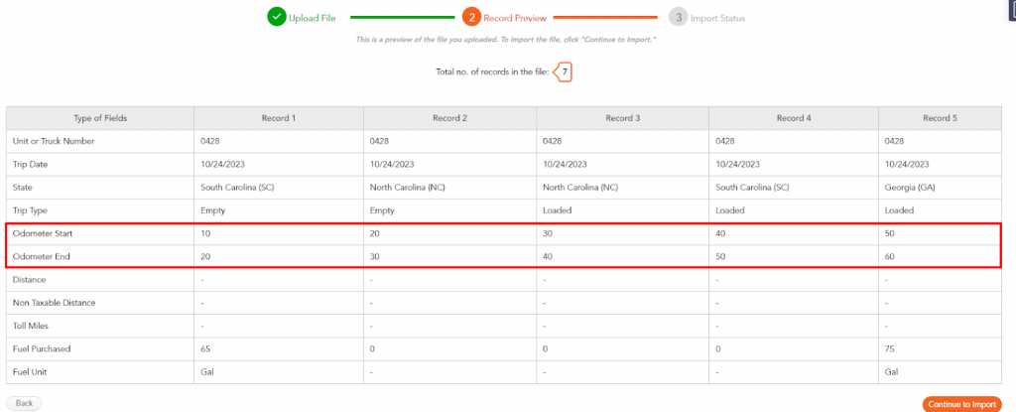Select the Record 1 column header
This screenshot has height=412, width=1016.
click(x=279, y=119)
